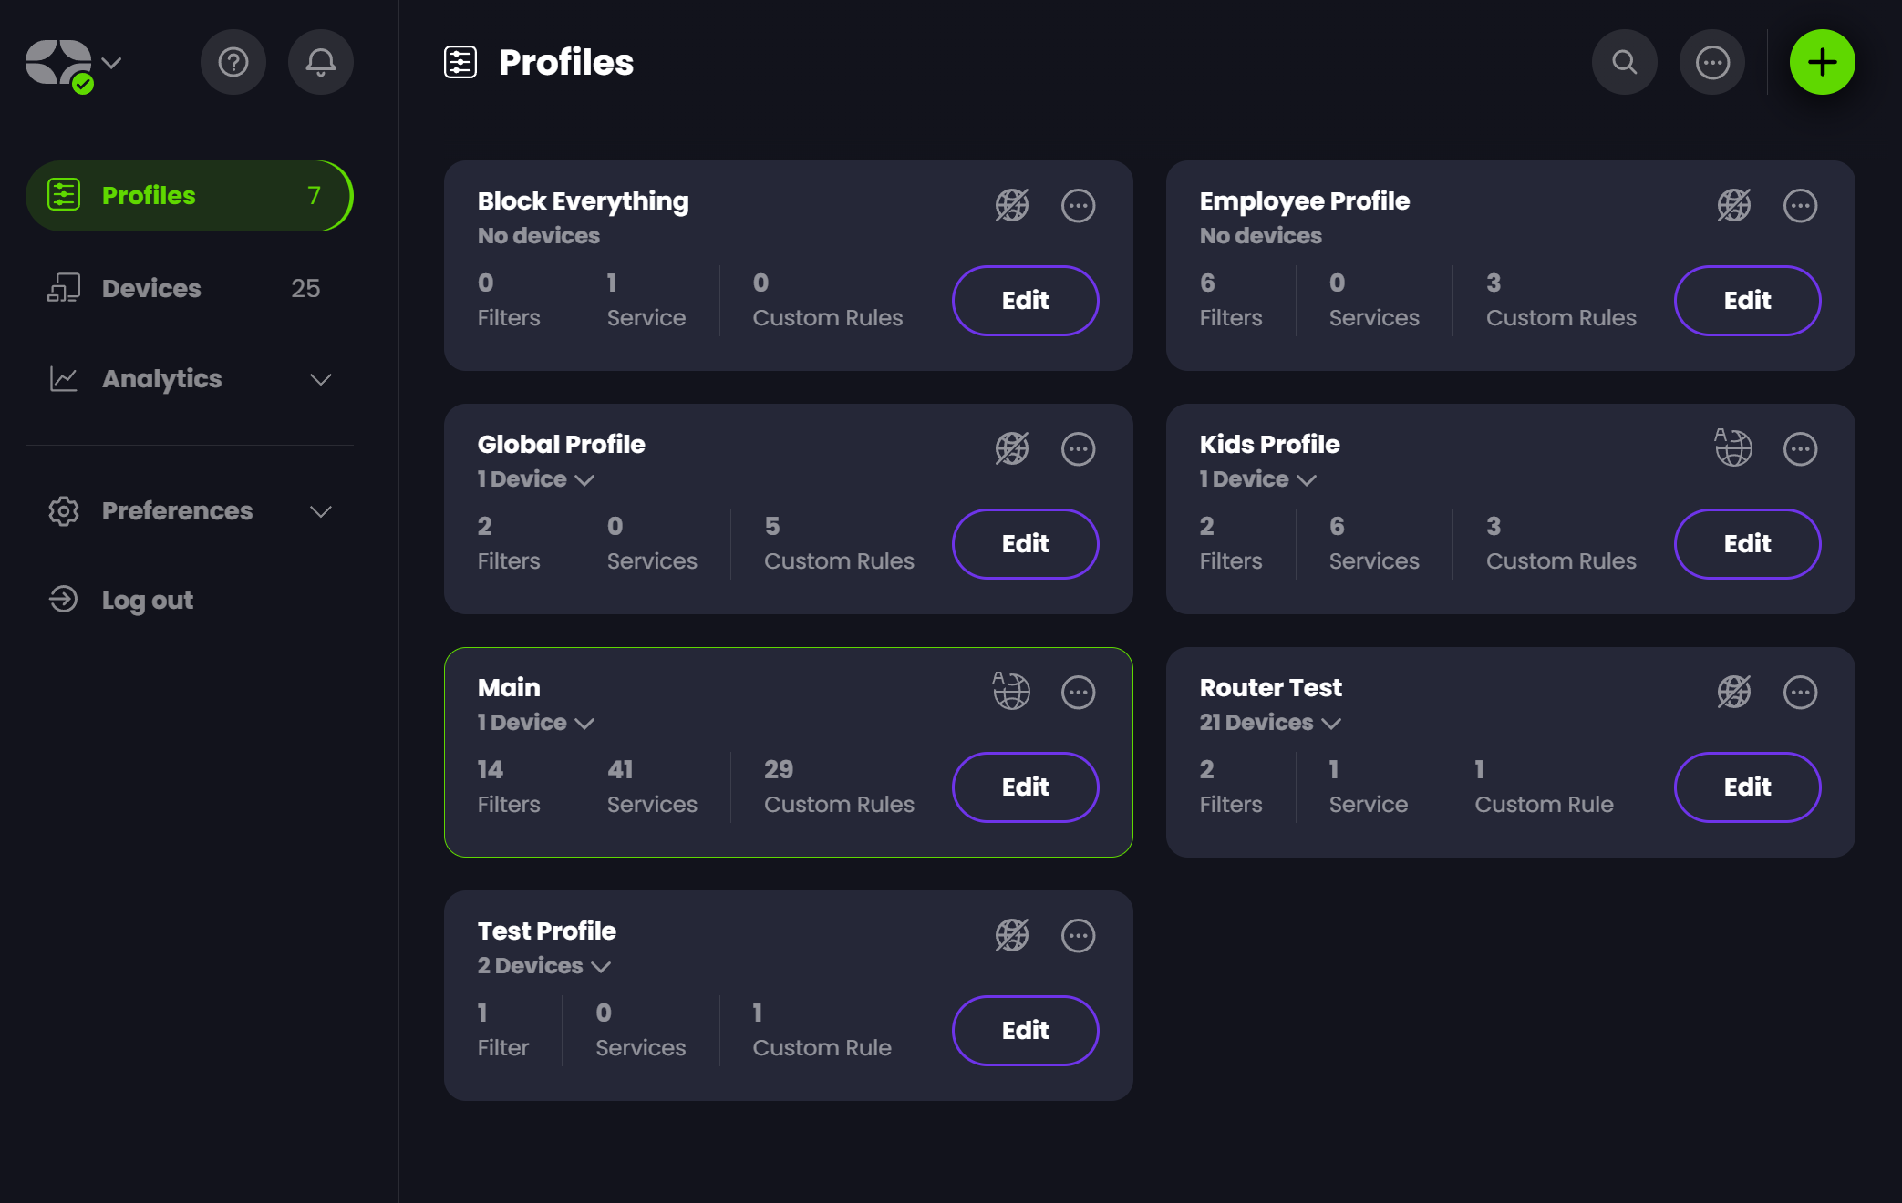Screen dimensions: 1902x1203
Task: Click the globe icon on Main profile
Action: click(1012, 690)
